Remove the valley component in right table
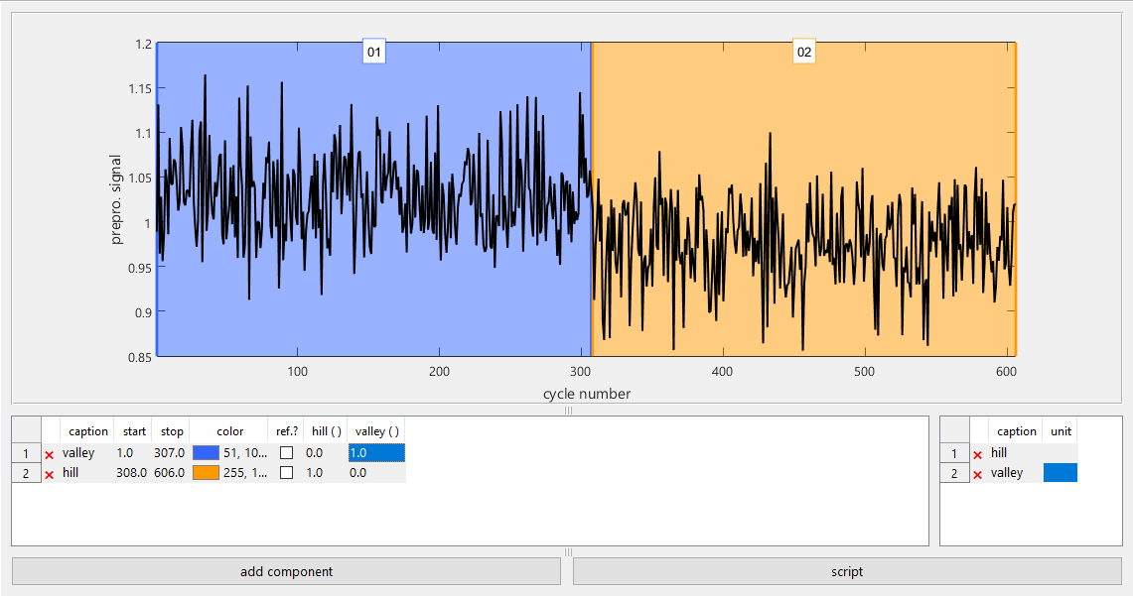Screen dimensions: 1133x596 click(x=978, y=475)
